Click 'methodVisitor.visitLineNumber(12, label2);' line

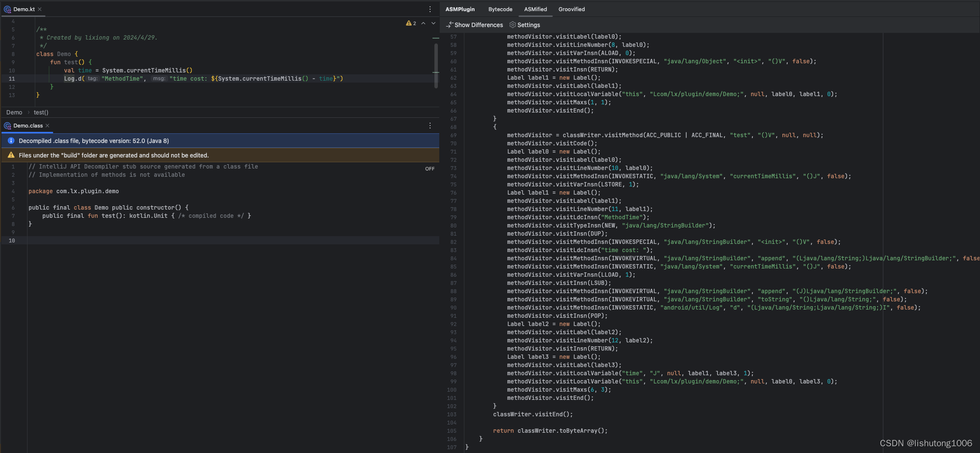click(x=580, y=340)
